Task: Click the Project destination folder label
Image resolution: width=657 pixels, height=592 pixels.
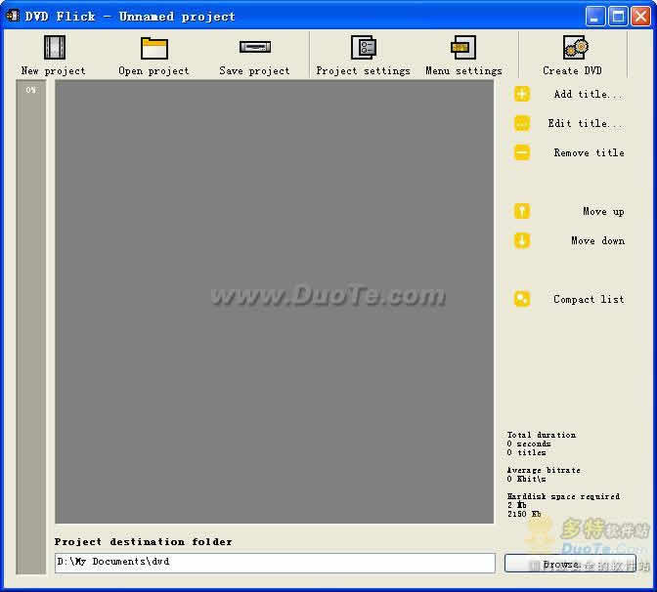Action: tap(144, 542)
